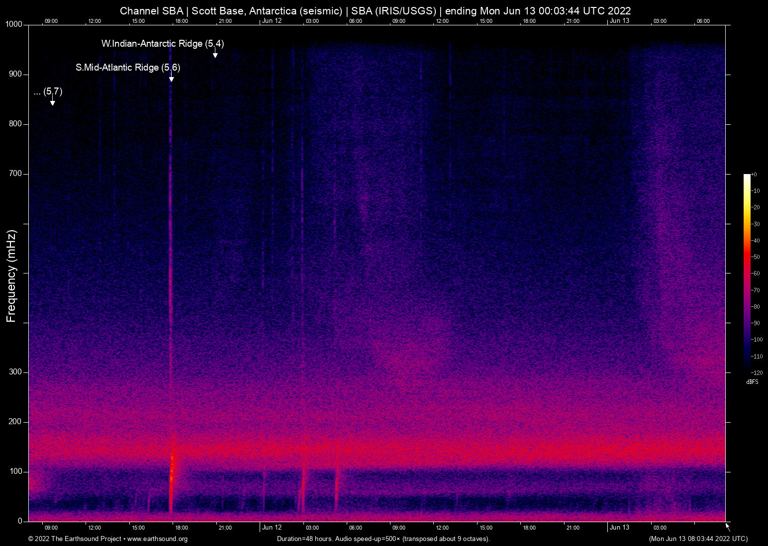This screenshot has height=546, width=768.
Task: Select Jun 13 marker on top time axis
Action: pos(619,21)
